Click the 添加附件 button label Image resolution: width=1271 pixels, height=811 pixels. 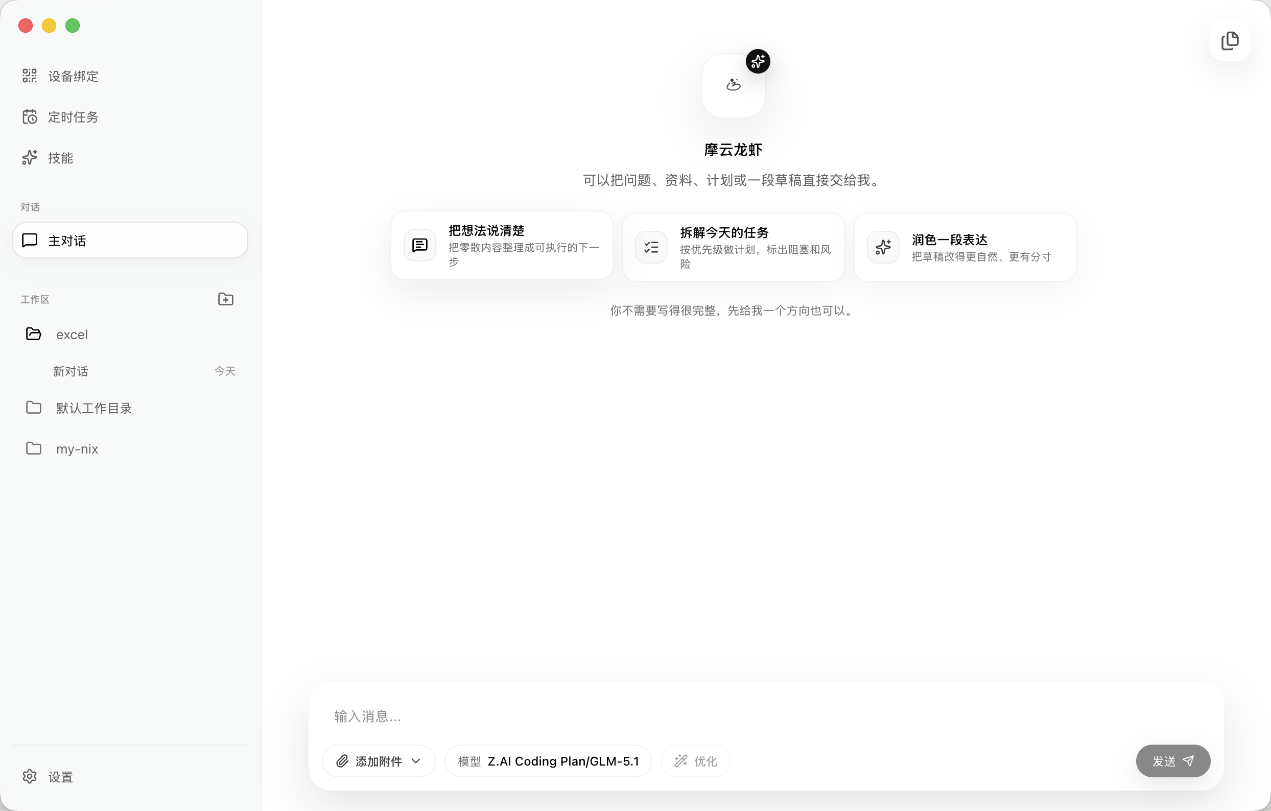tap(379, 761)
